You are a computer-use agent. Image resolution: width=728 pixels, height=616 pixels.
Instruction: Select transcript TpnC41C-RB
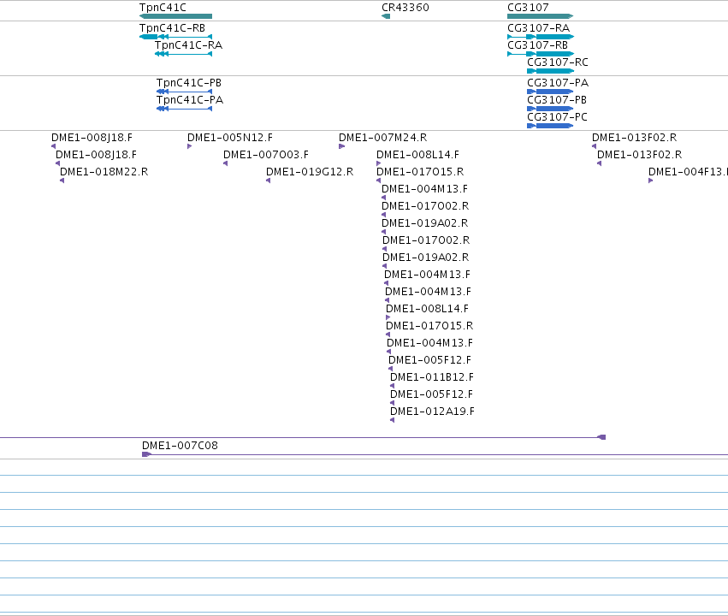point(172,28)
